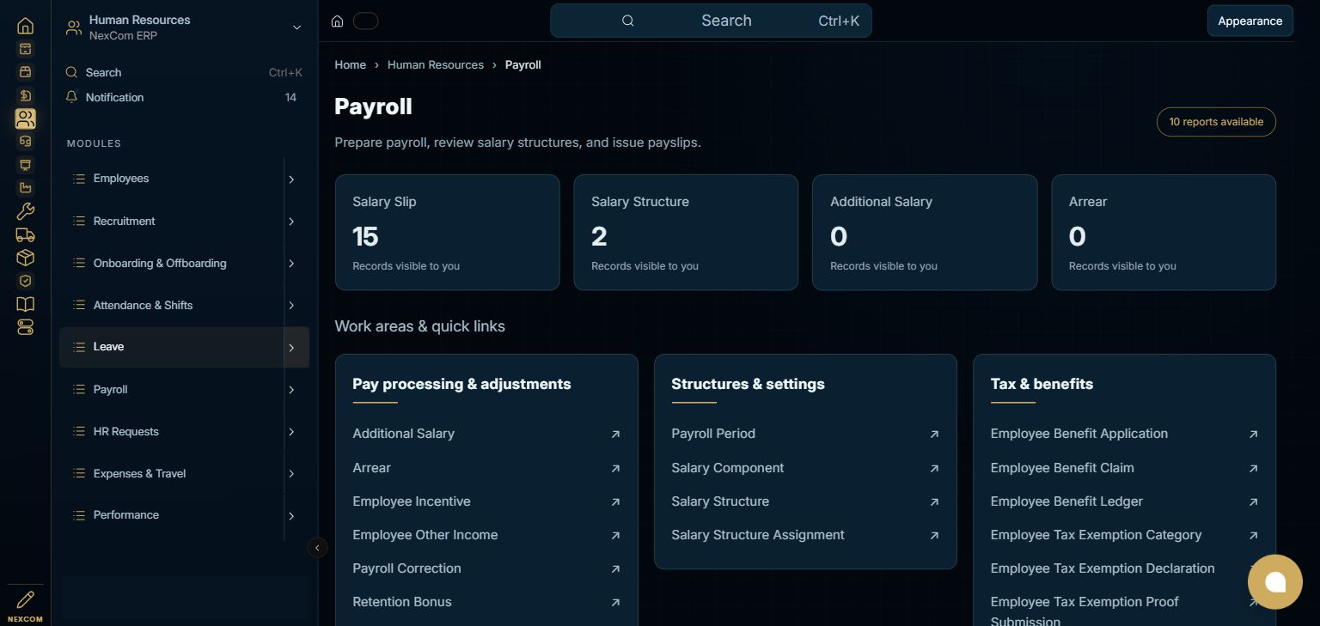Go to Human Resources in the breadcrumb
Viewport: 1320px width, 626px height.
[x=436, y=64]
